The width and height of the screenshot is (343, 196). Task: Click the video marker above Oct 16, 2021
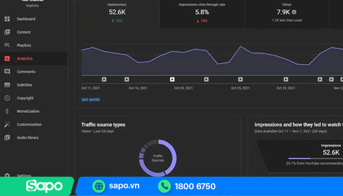tap(127, 79)
